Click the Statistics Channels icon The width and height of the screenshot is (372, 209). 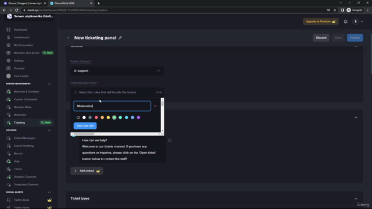tap(9, 176)
